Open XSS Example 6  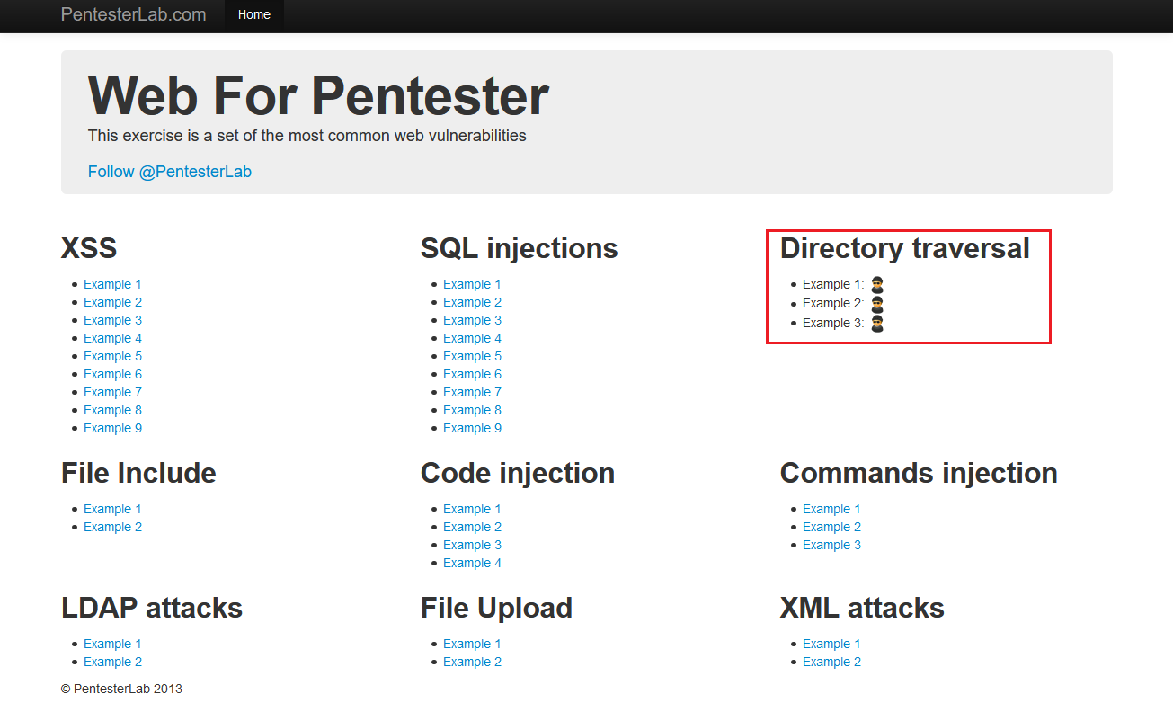pos(112,374)
